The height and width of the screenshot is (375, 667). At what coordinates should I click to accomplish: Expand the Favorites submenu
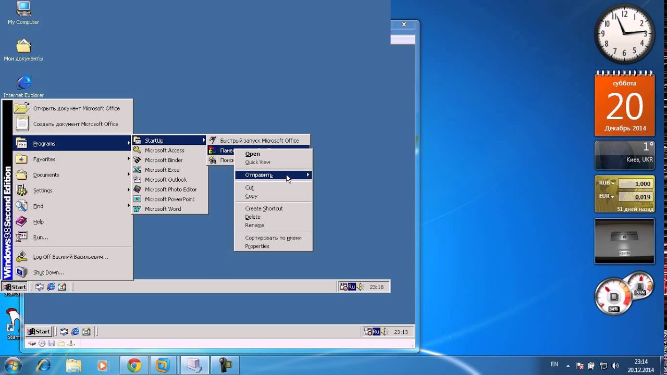[72, 159]
